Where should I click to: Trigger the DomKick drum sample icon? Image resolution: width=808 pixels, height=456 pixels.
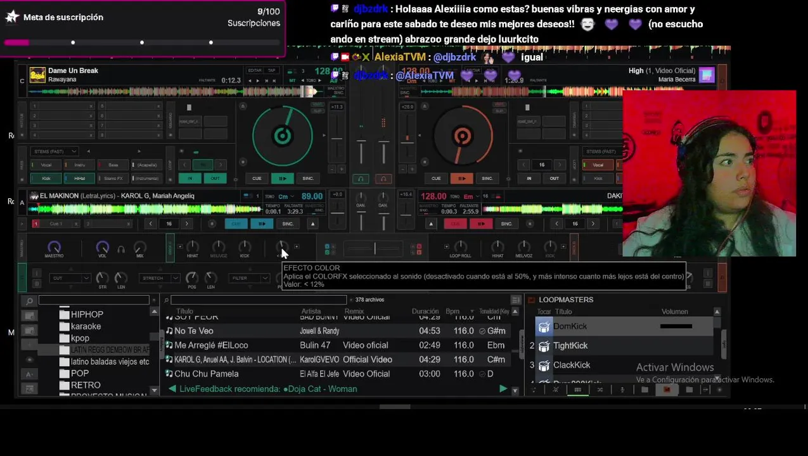point(544,327)
